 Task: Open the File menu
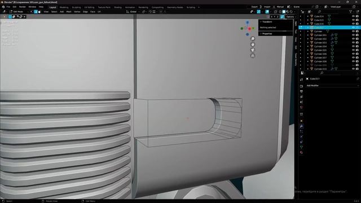click(8, 7)
